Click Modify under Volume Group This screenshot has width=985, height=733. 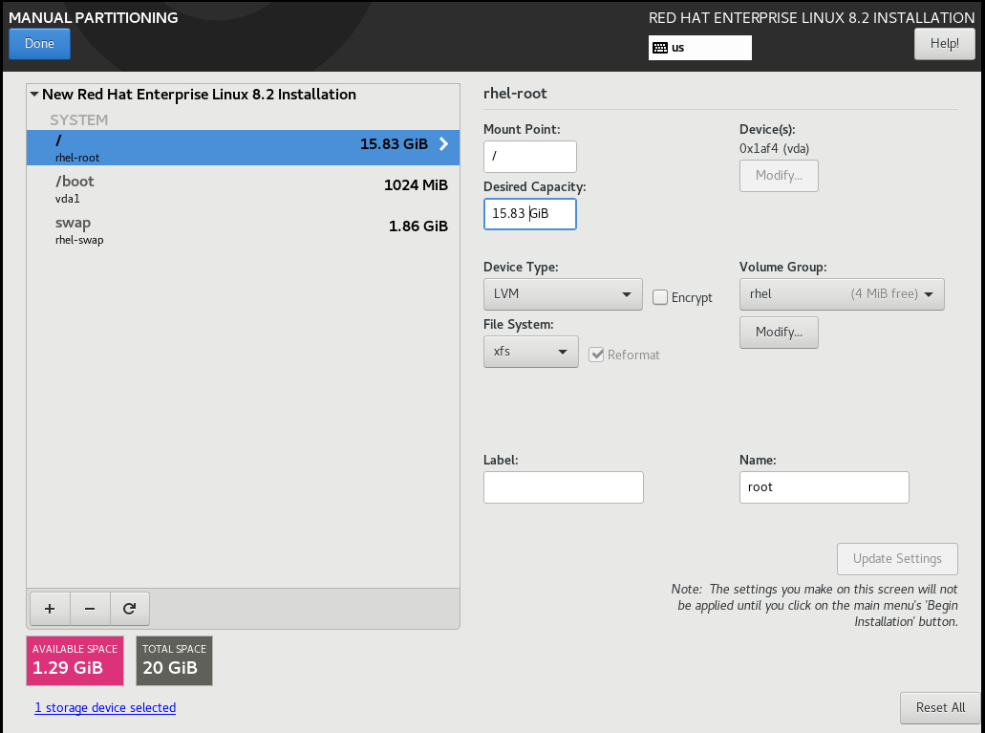click(x=779, y=333)
